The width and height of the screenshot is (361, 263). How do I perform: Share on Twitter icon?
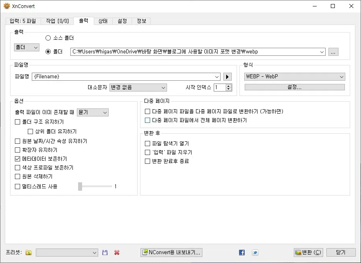(255, 253)
